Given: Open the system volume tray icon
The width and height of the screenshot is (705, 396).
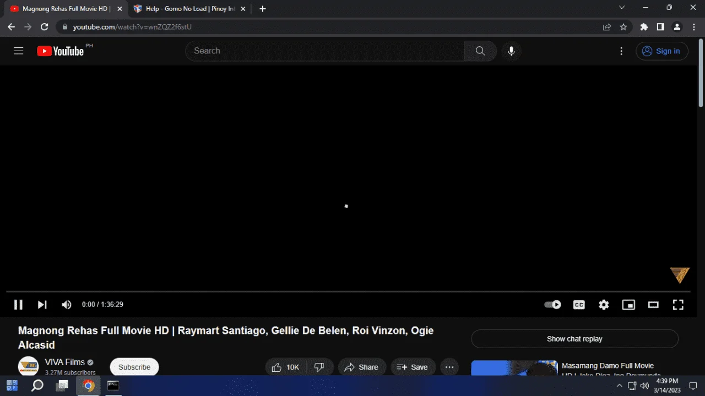Looking at the screenshot, I should [x=644, y=386].
